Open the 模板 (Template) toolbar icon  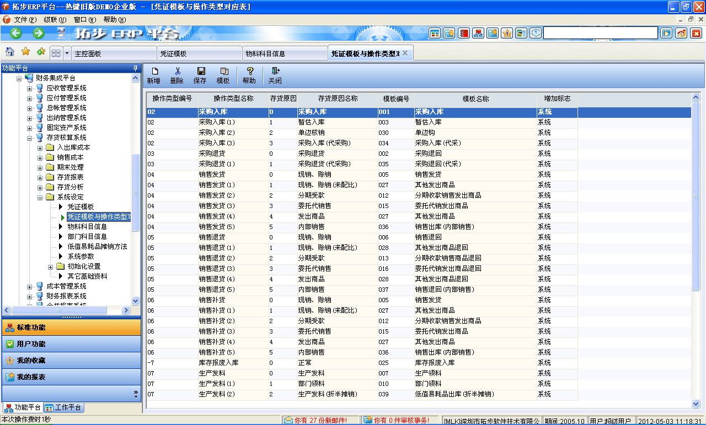point(223,75)
